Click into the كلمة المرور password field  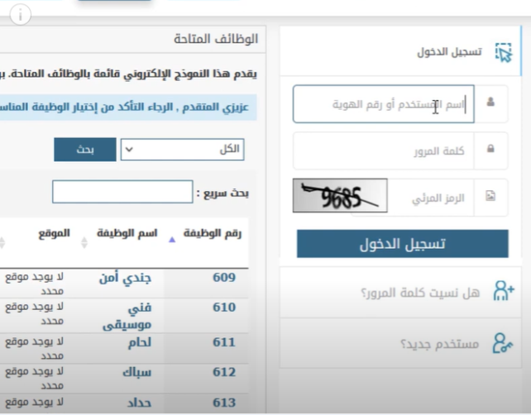point(383,150)
